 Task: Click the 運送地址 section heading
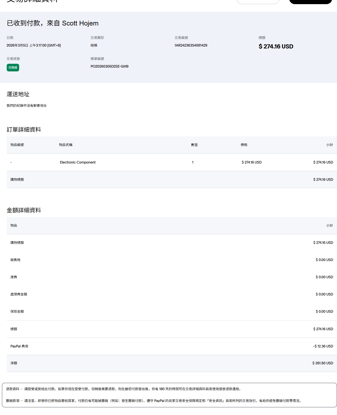click(18, 94)
